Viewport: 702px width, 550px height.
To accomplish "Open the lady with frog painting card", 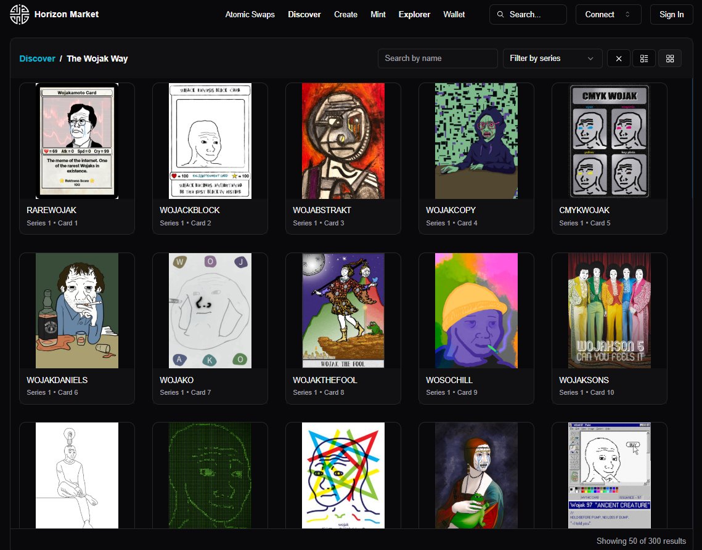I will [x=476, y=475].
